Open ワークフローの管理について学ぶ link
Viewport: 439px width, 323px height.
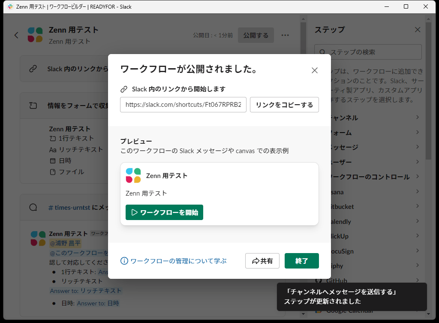[178, 261]
